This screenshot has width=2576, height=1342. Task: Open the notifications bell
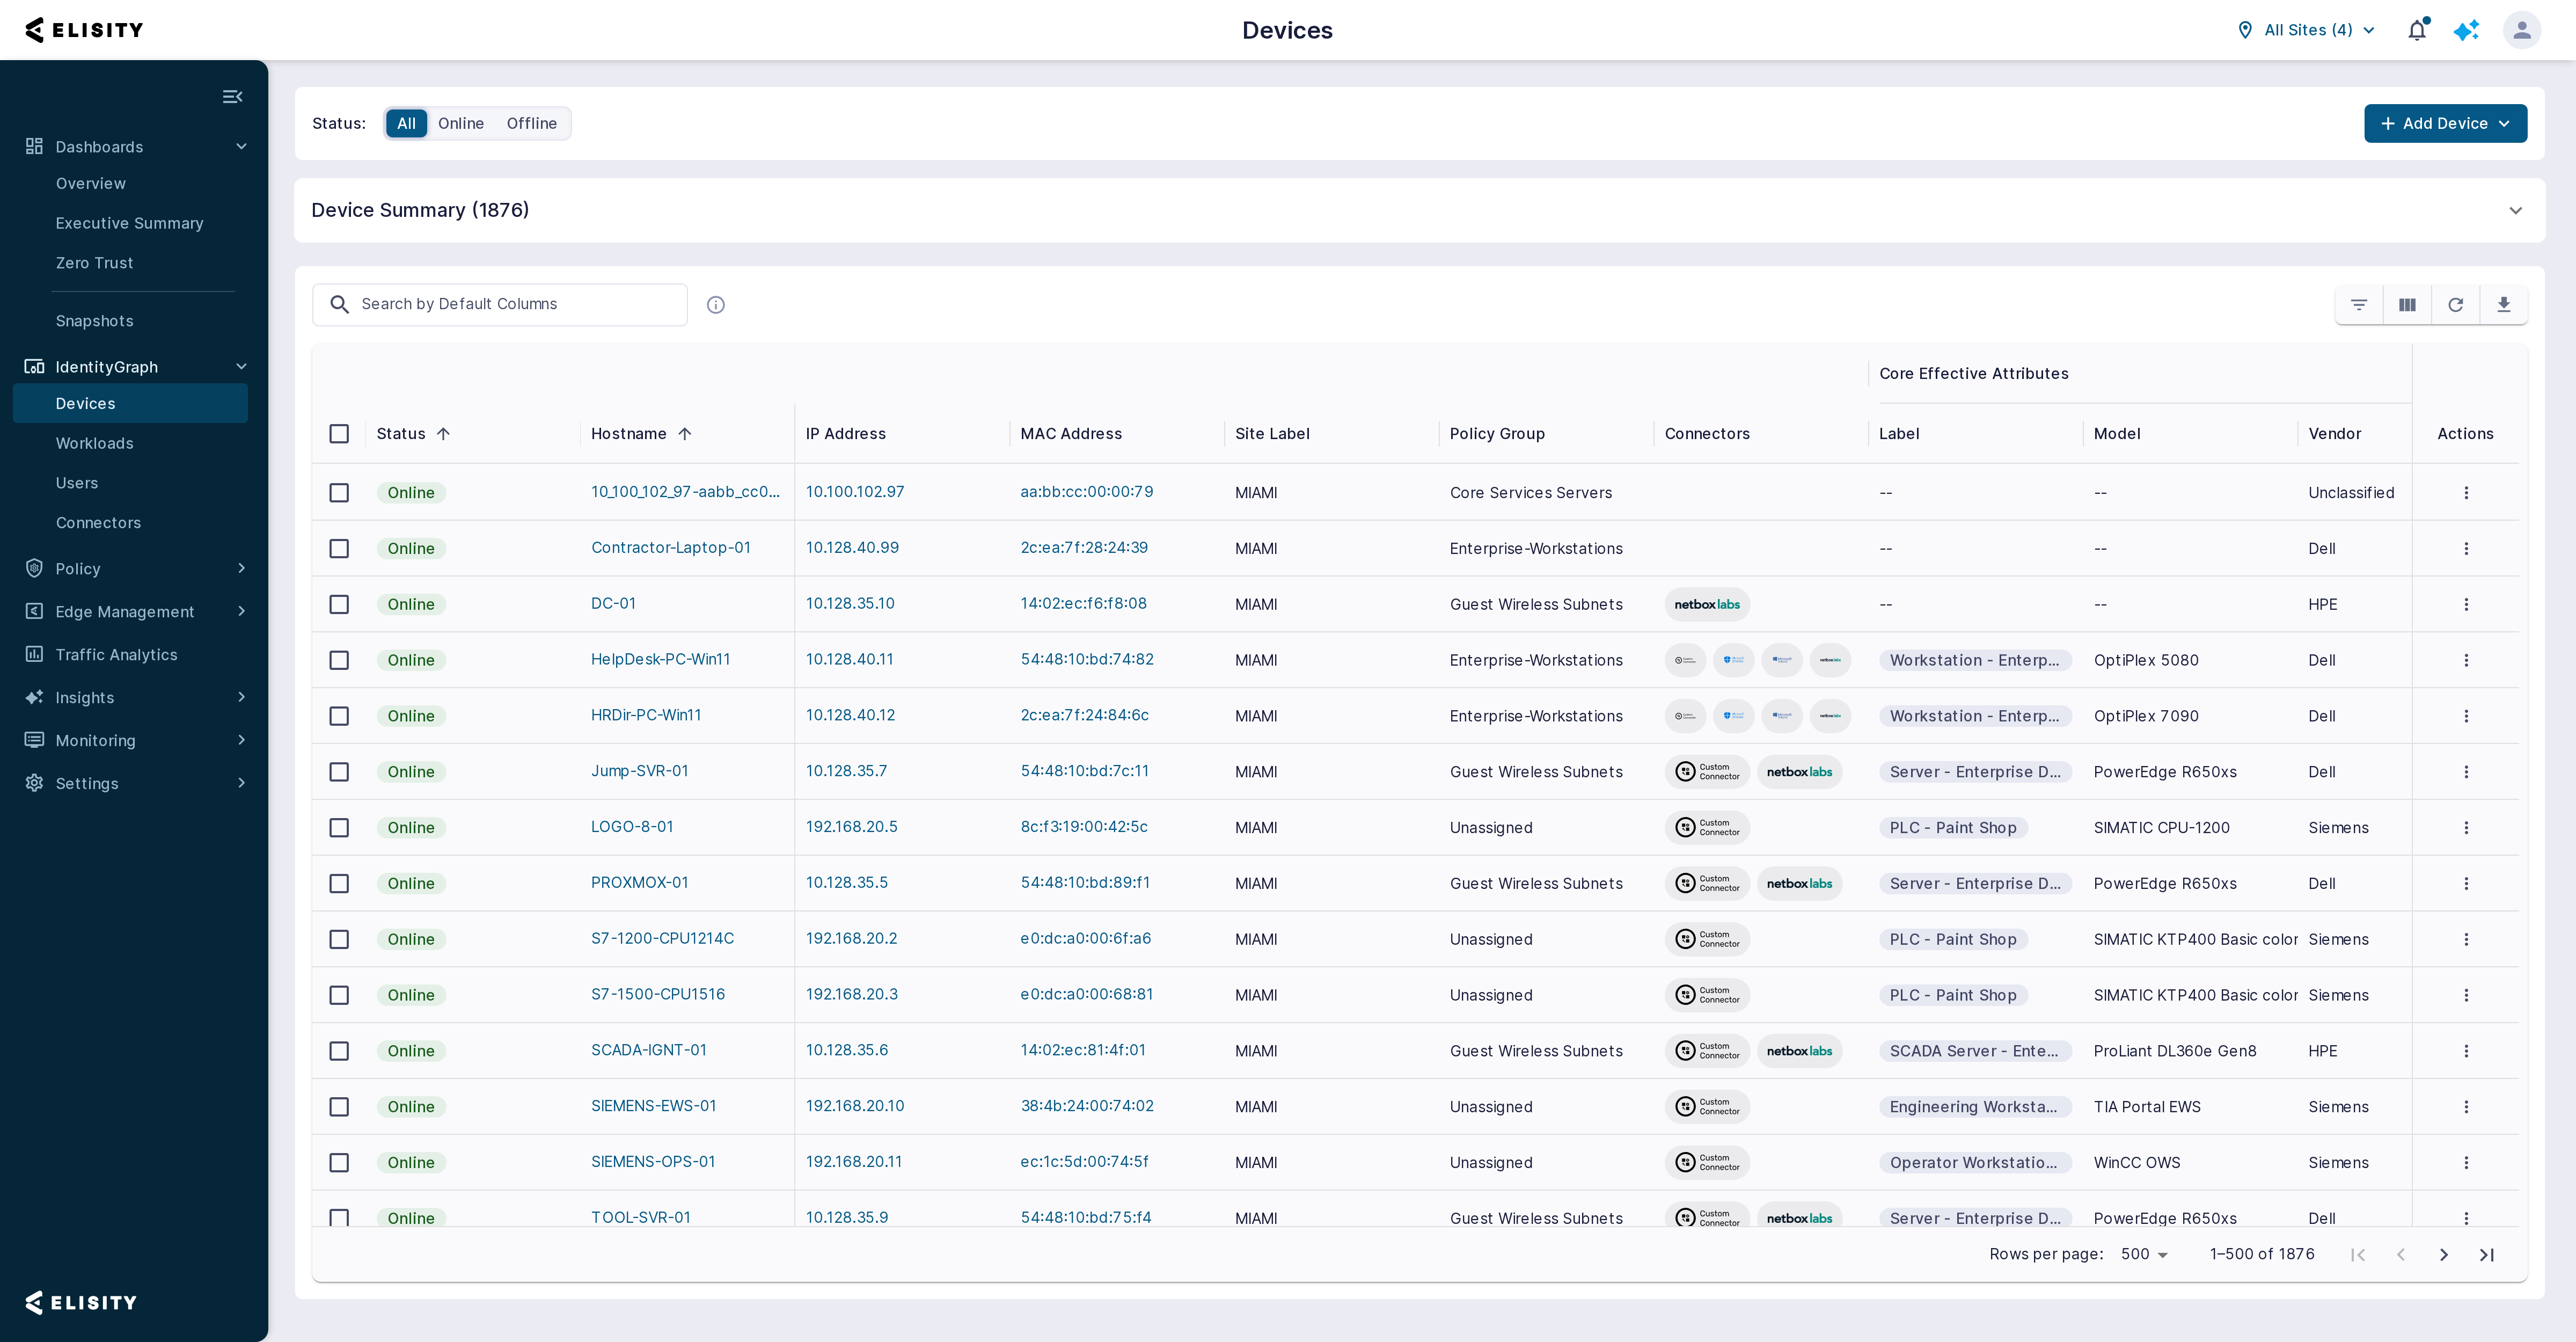point(2417,30)
